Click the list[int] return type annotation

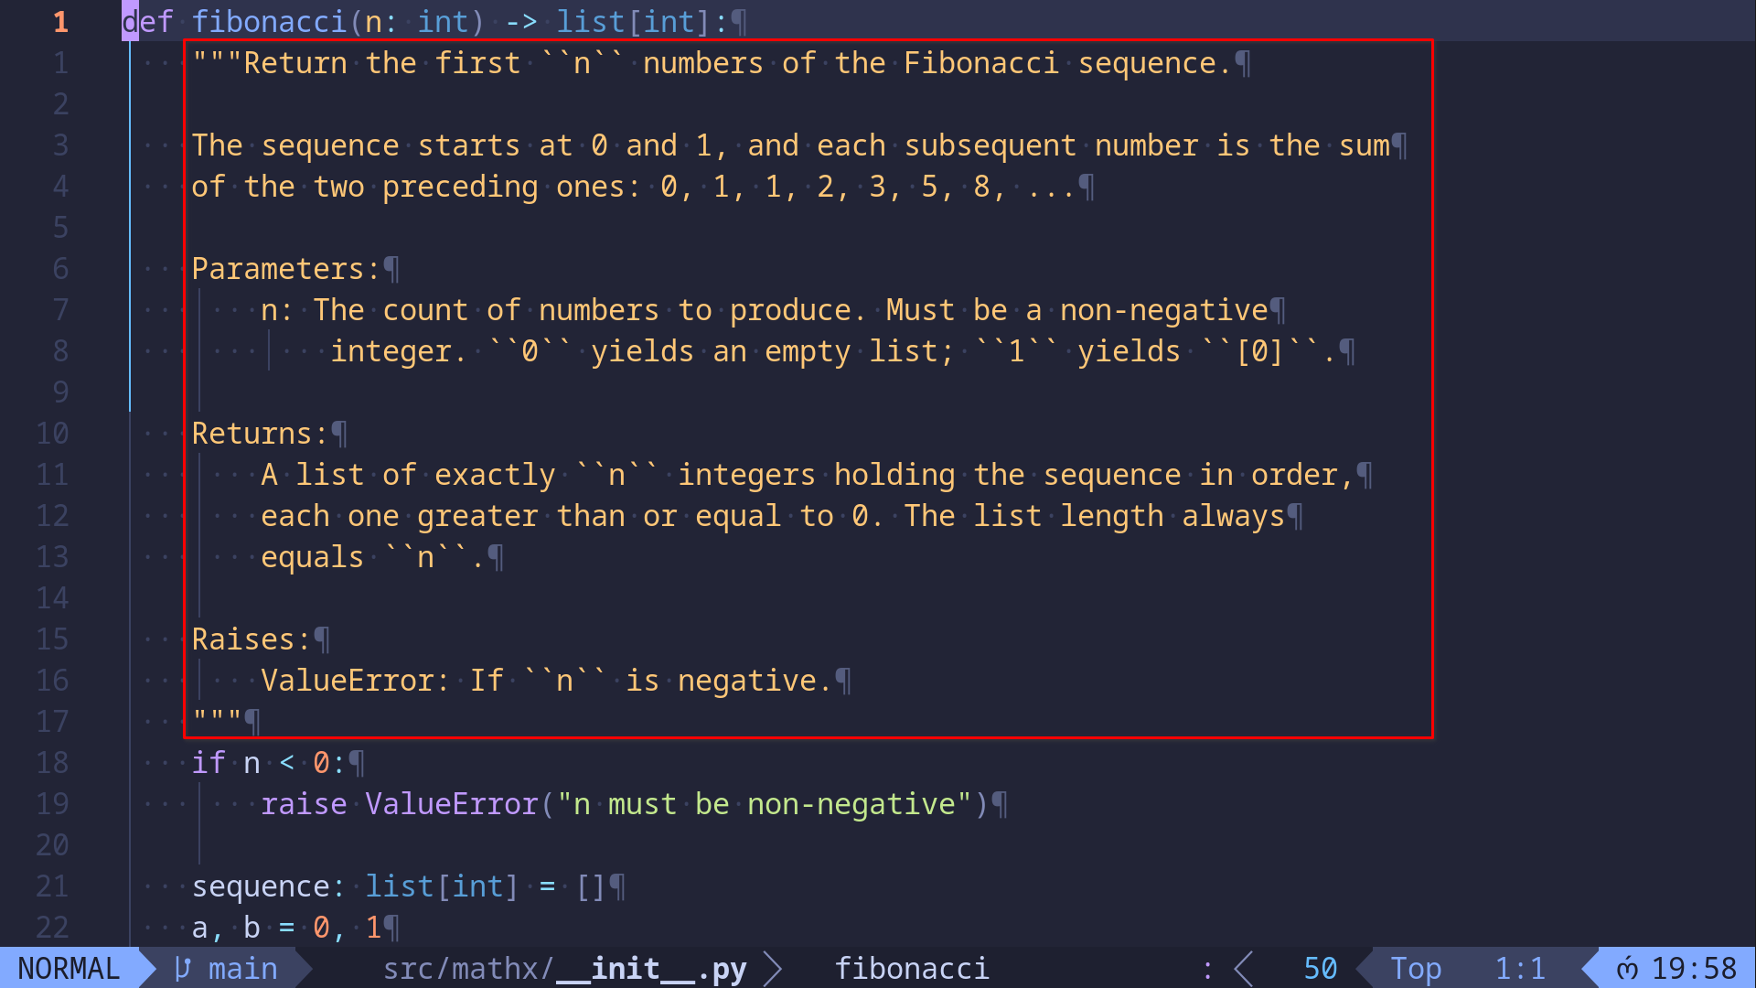point(634,21)
